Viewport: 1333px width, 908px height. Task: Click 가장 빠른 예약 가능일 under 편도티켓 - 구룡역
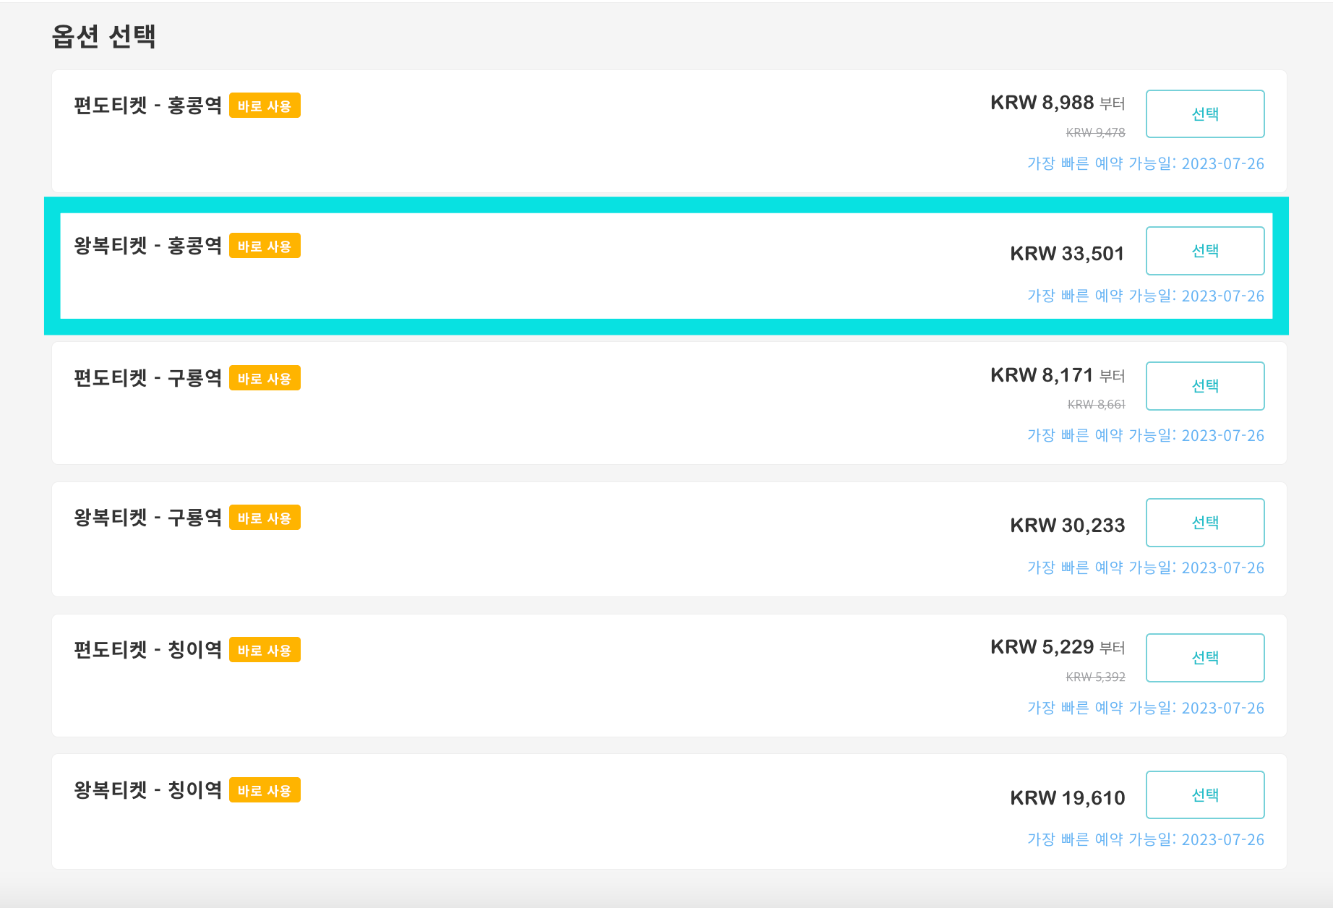tap(1145, 436)
